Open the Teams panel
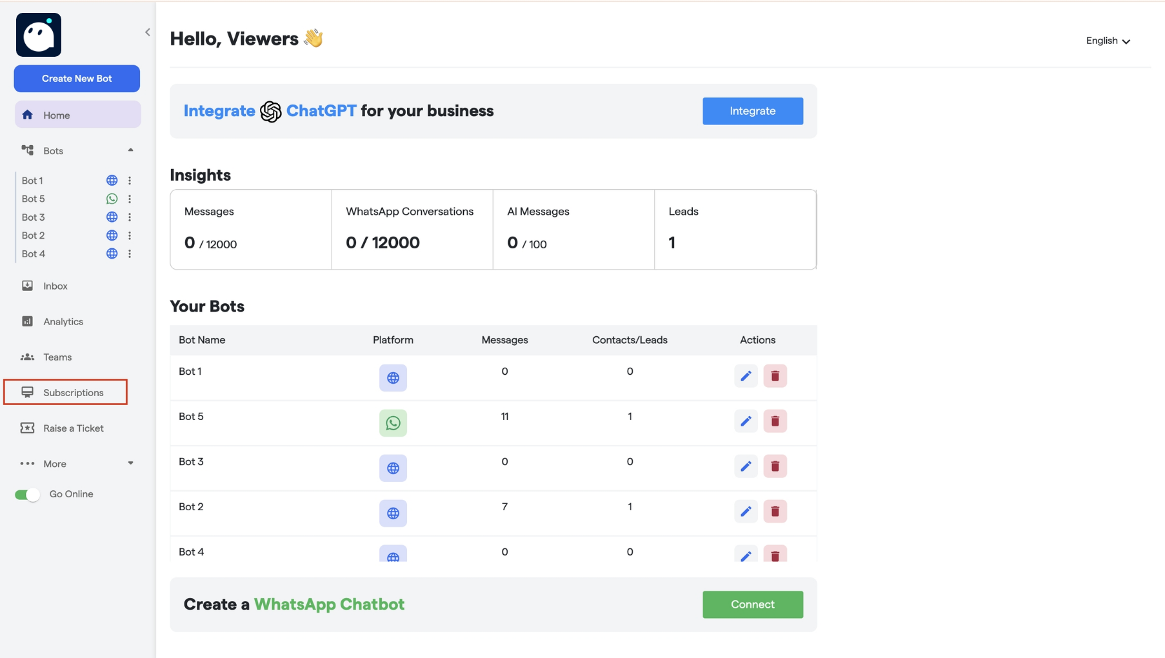This screenshot has width=1165, height=658. pyautogui.click(x=57, y=357)
